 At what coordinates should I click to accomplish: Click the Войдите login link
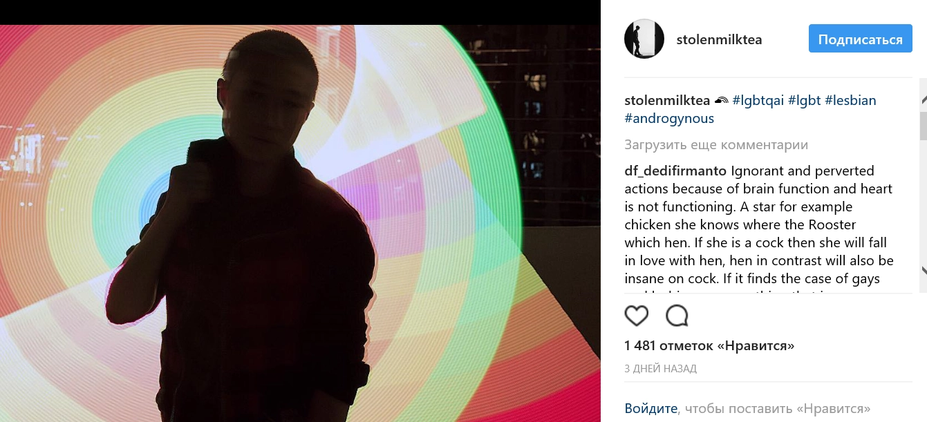(x=651, y=408)
